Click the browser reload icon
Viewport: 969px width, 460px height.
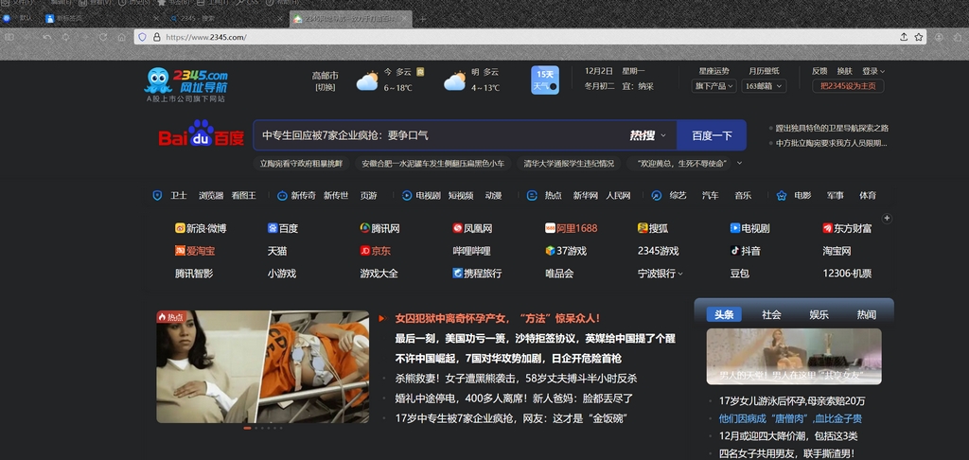(102, 37)
